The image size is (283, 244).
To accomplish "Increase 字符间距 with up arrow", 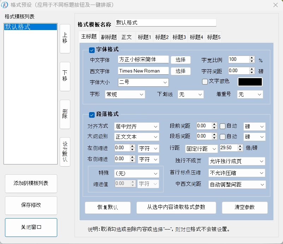I will (x=252, y=69).
